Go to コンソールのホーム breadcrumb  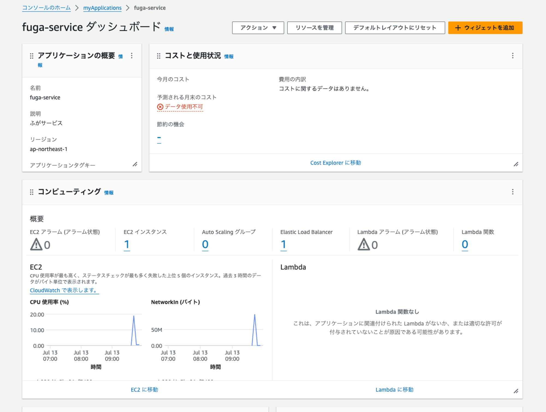pyautogui.click(x=46, y=8)
